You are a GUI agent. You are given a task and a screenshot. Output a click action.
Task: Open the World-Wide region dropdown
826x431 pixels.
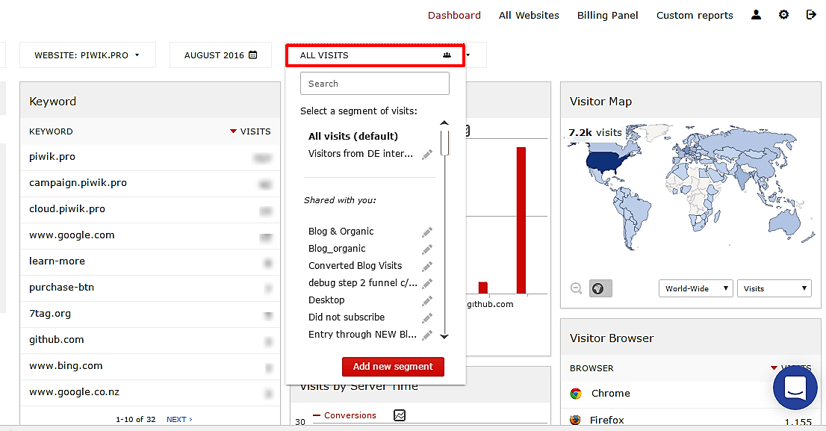pos(695,288)
